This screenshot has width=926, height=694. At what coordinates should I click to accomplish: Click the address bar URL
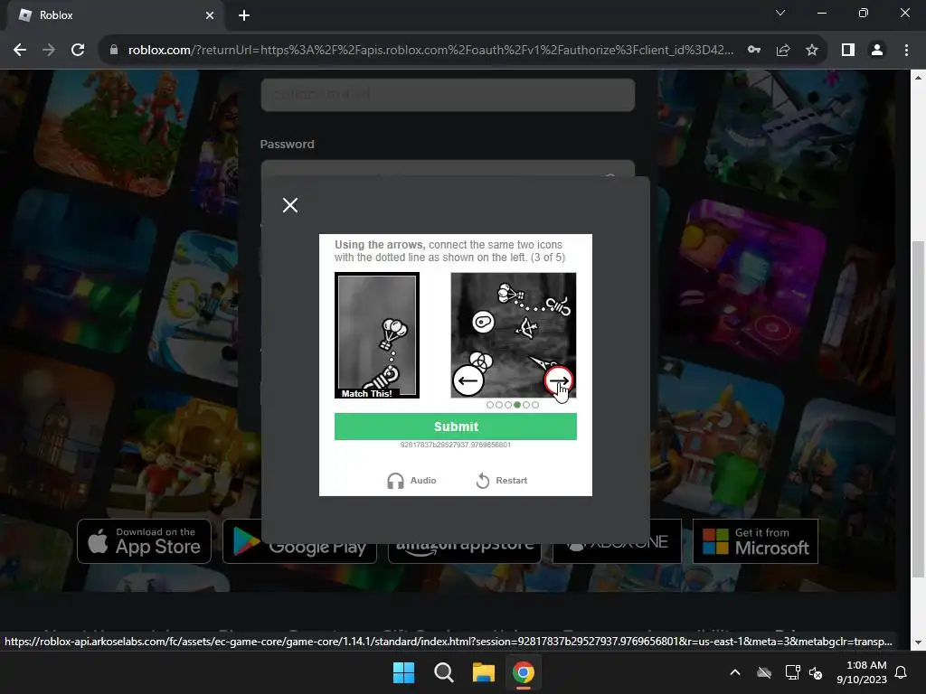tap(430, 51)
